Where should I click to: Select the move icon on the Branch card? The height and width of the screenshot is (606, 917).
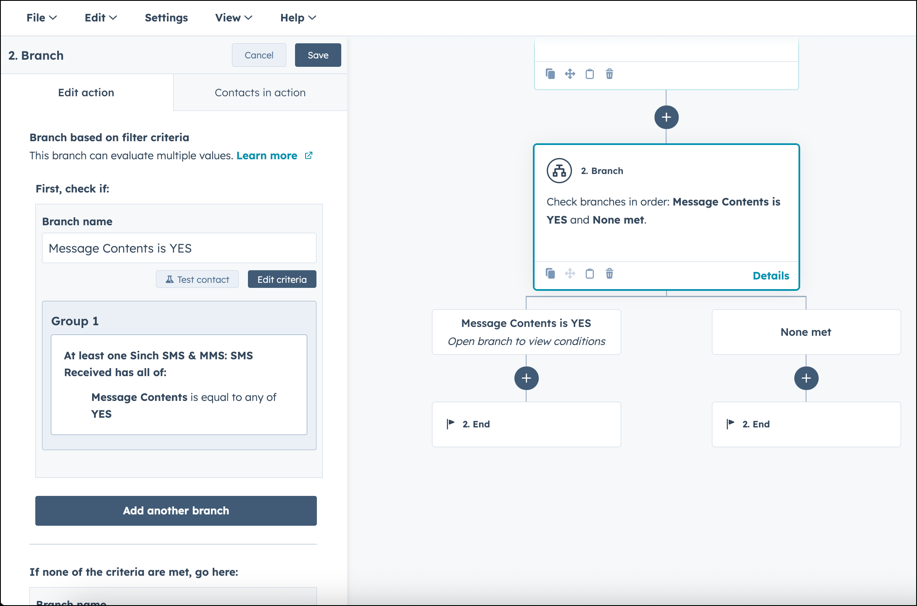[x=570, y=274]
